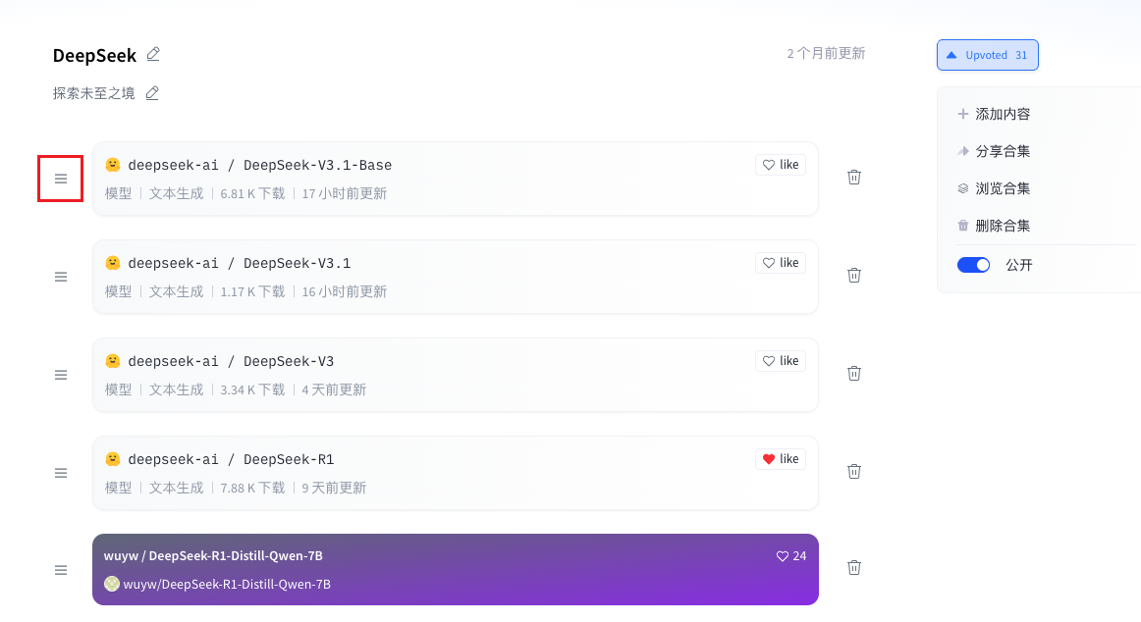Screen dimensions: 1141x622
Task: Delete DeepSeek-R1 item via trash icon
Action: coord(854,472)
